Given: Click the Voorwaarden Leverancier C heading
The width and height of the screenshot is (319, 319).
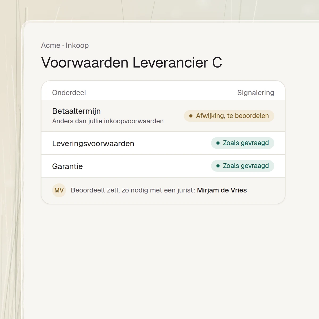Looking at the screenshot, I should [x=132, y=63].
